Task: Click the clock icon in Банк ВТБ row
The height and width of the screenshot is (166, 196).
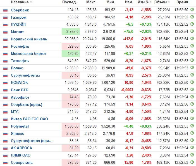Action: click(192, 89)
